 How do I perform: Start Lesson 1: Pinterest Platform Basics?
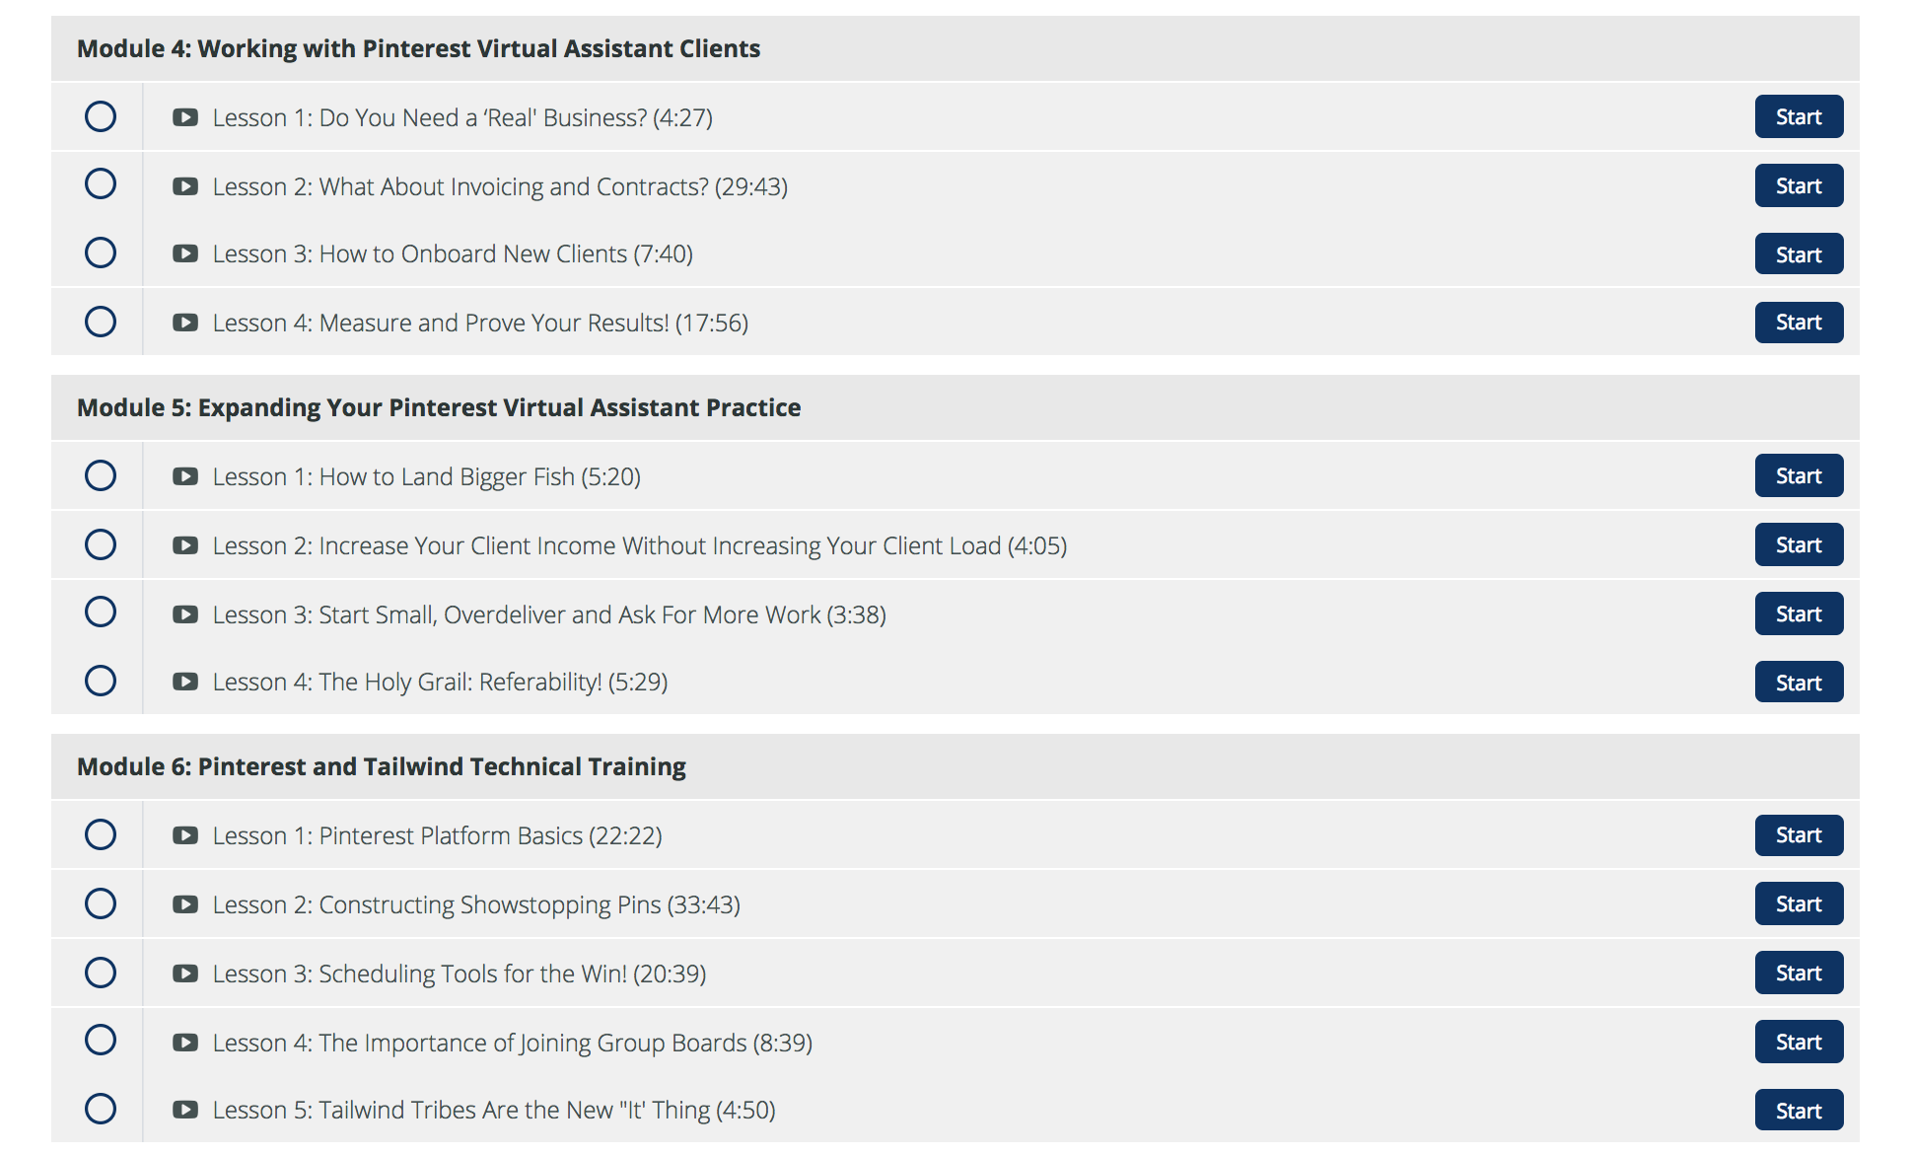1799,834
